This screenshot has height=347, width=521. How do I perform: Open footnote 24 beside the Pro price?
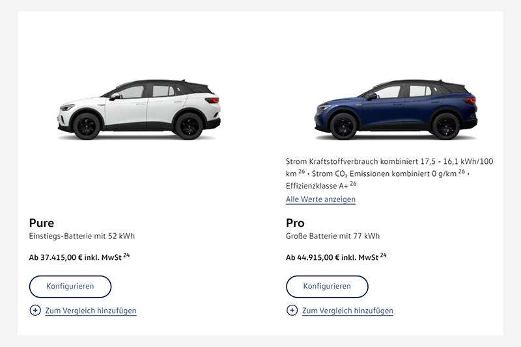(383, 255)
